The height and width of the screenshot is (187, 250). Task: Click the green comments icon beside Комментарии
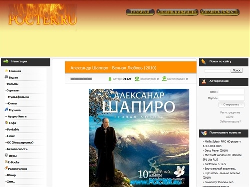point(164,79)
